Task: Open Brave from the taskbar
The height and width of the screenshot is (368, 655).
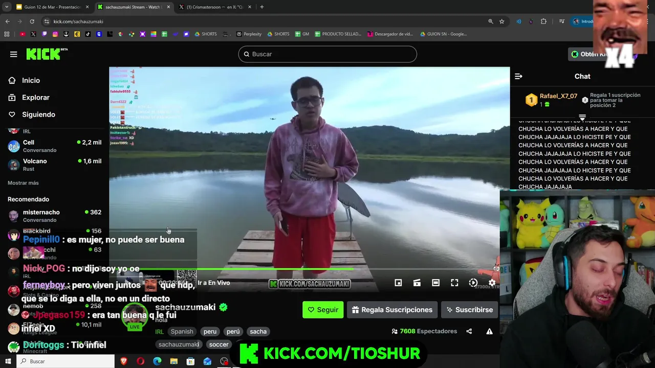Action: [x=124, y=361]
